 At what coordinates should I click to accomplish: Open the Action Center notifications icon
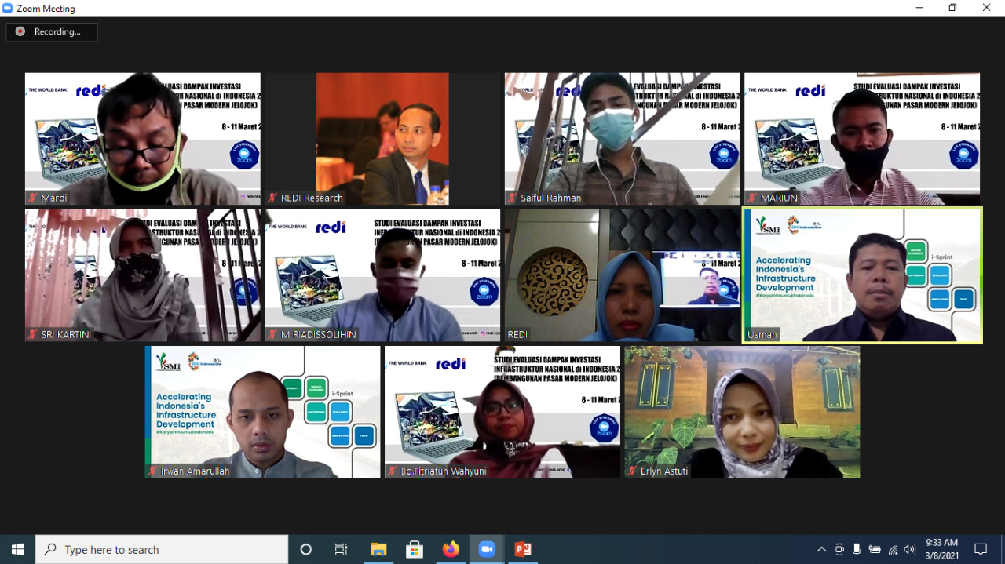pyautogui.click(x=981, y=549)
